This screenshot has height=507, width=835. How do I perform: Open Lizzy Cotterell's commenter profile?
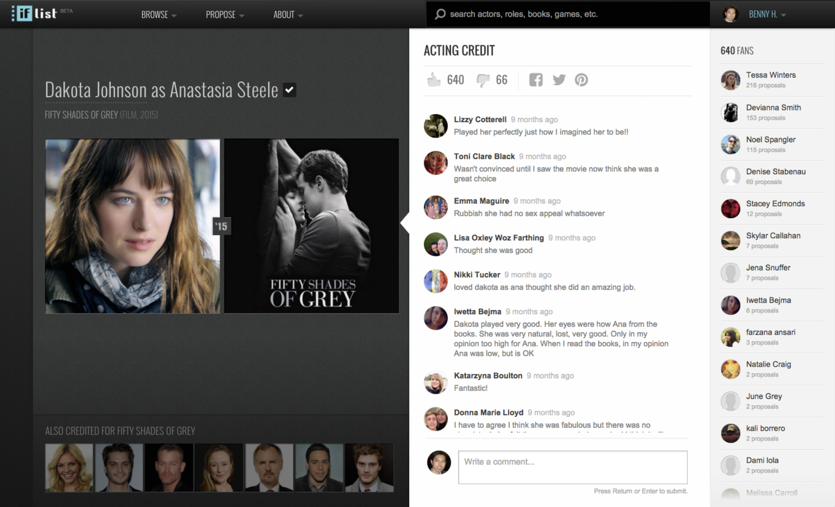480,120
